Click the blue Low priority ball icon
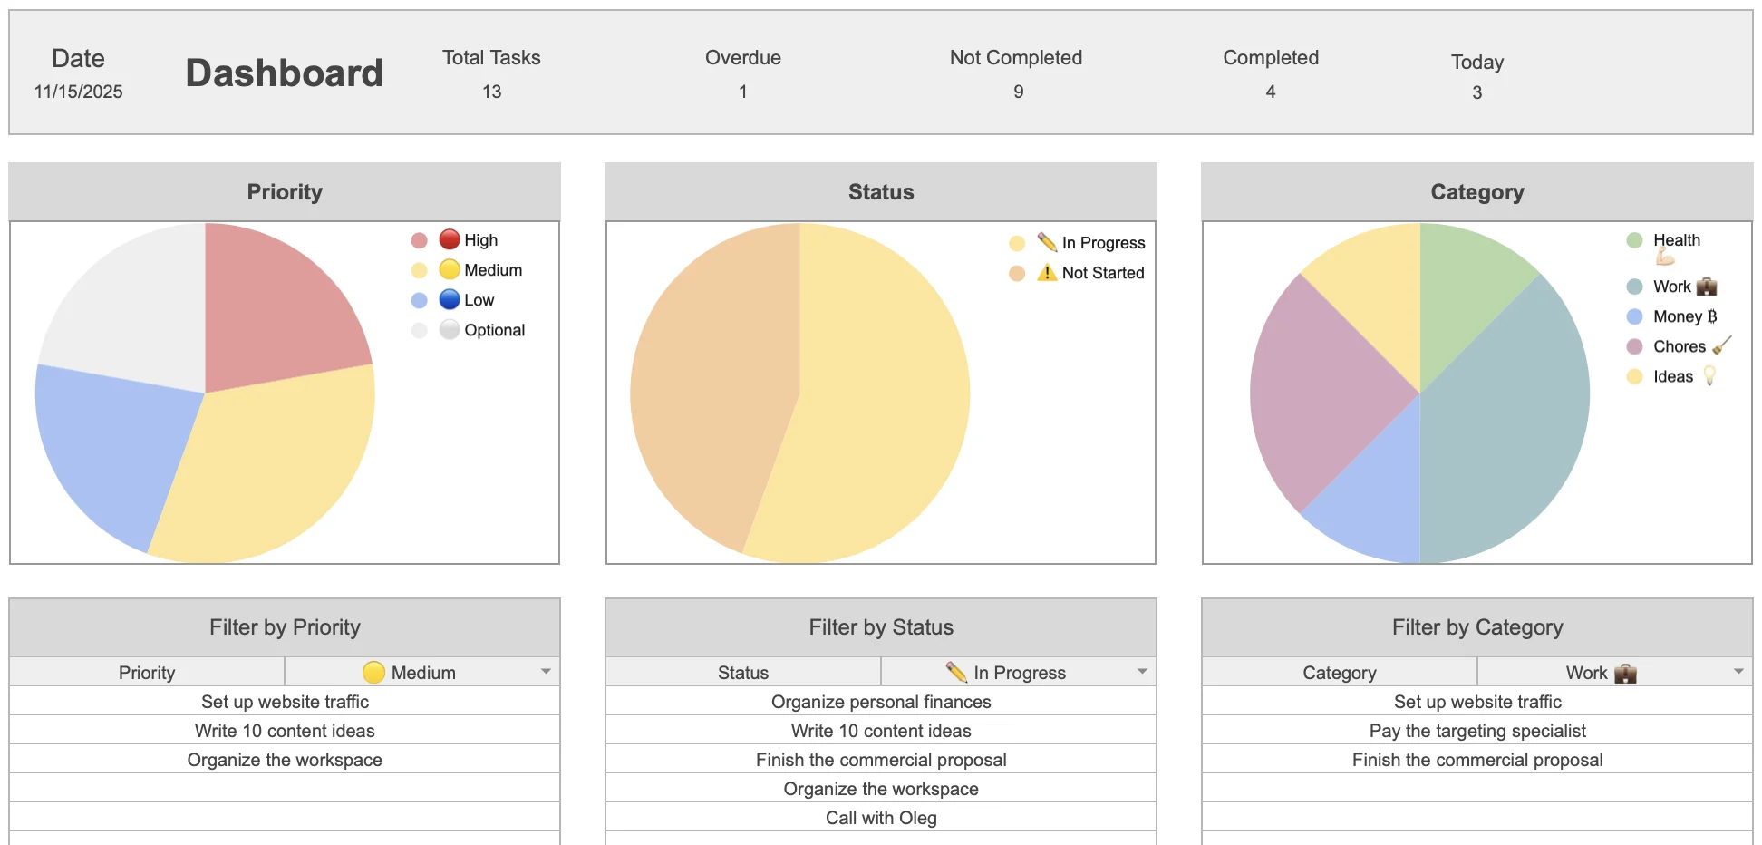 [450, 300]
